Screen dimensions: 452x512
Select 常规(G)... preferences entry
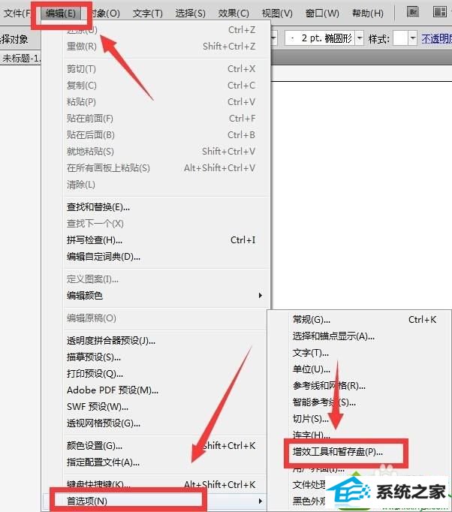312,320
